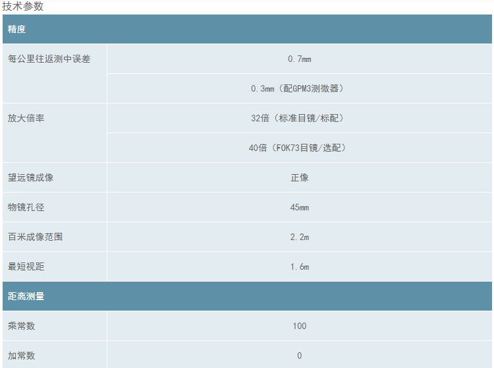This screenshot has width=494, height=368.
Task: Click the 最短视距 label cell
Action: [x=26, y=267]
